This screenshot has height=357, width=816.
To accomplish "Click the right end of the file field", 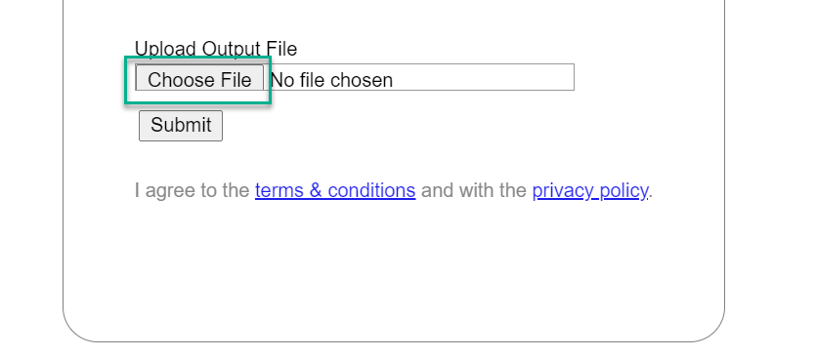I will 562,77.
